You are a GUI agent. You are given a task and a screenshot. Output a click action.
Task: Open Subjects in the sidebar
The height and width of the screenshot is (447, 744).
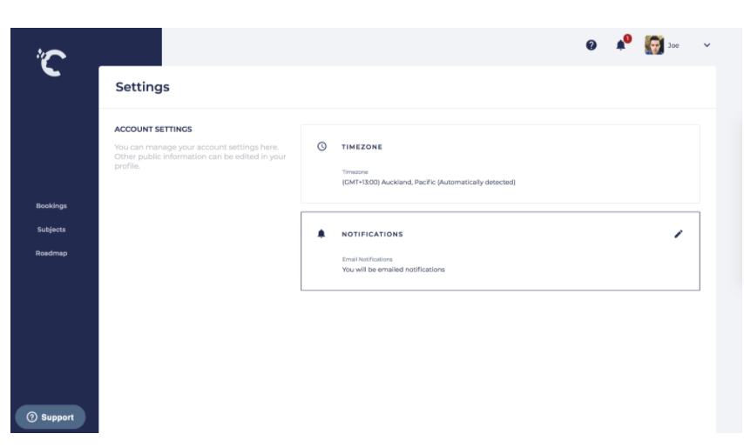[x=51, y=230]
